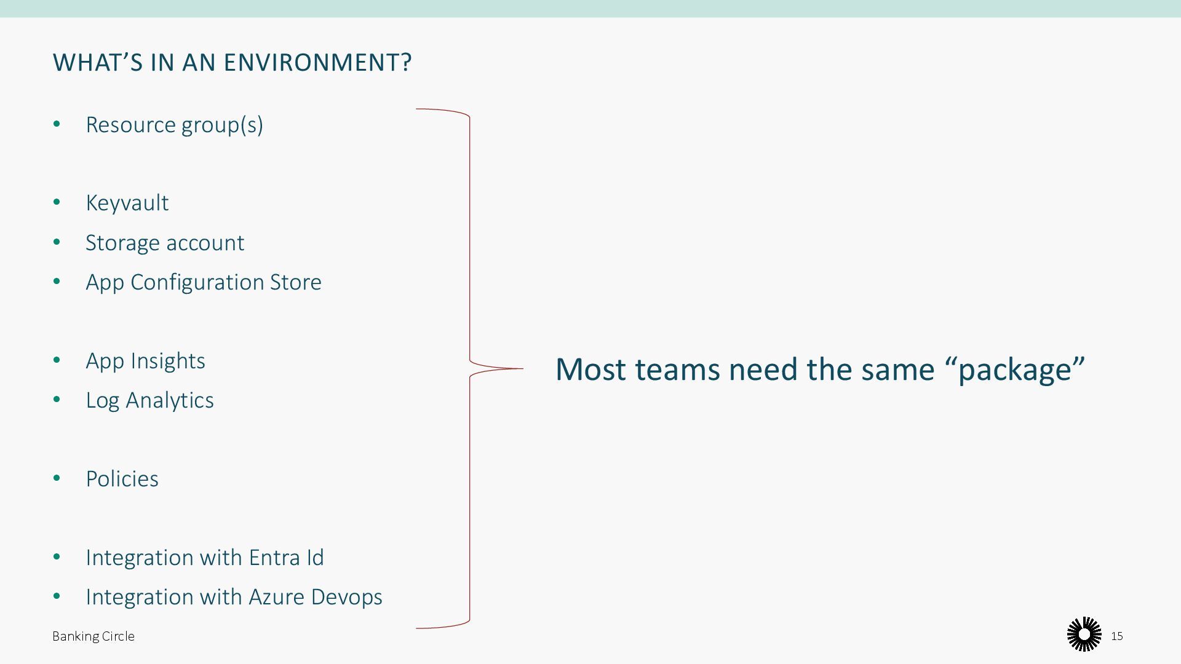Click the "Banking Circle" footer text
Screen dimensions: 1181x664
[x=93, y=636]
